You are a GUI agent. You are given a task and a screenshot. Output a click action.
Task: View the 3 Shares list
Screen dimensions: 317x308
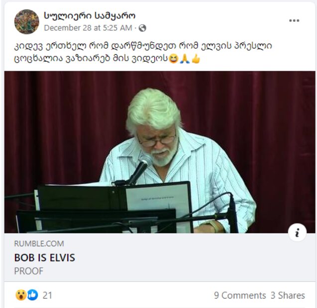point(288,295)
